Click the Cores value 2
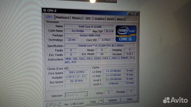 coord(108,92)
